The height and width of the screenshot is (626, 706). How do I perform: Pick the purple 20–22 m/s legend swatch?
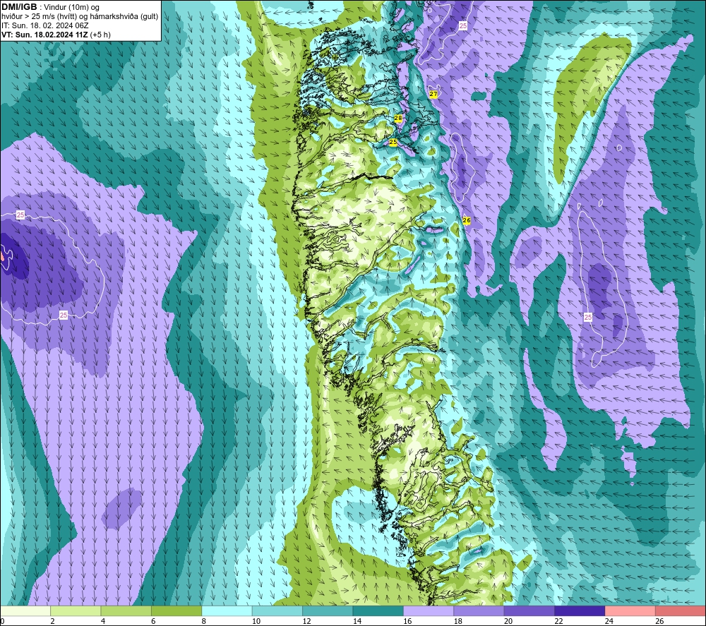coord(529,610)
